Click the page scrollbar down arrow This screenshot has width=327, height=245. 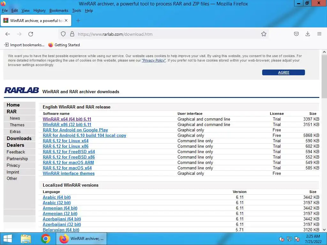coord(324,230)
